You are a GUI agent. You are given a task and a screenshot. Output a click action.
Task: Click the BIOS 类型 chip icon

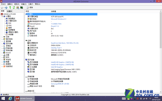pyautogui.click(x=28, y=53)
